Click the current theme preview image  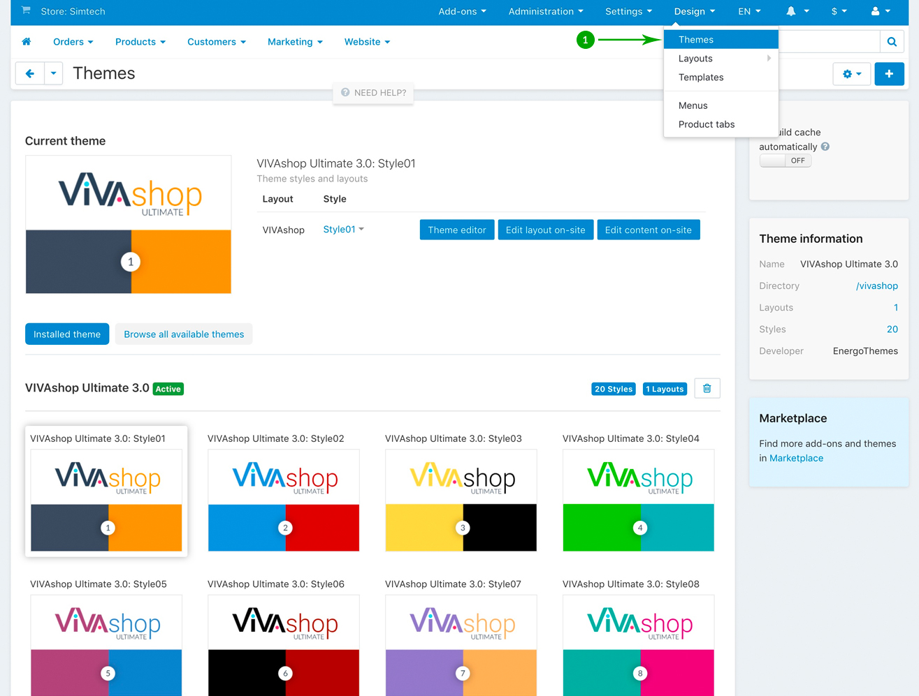(129, 224)
